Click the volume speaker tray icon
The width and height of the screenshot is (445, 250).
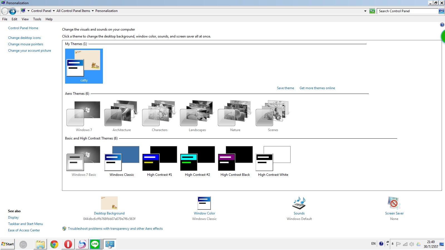[412, 244]
